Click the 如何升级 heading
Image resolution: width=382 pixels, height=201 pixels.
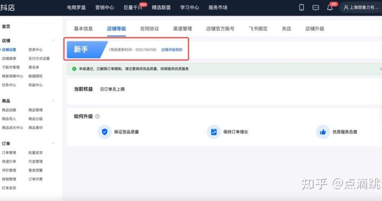83,116
